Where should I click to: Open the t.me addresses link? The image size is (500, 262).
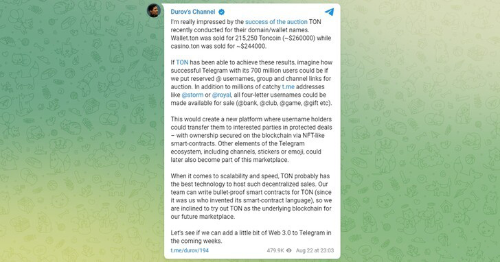coord(288,86)
